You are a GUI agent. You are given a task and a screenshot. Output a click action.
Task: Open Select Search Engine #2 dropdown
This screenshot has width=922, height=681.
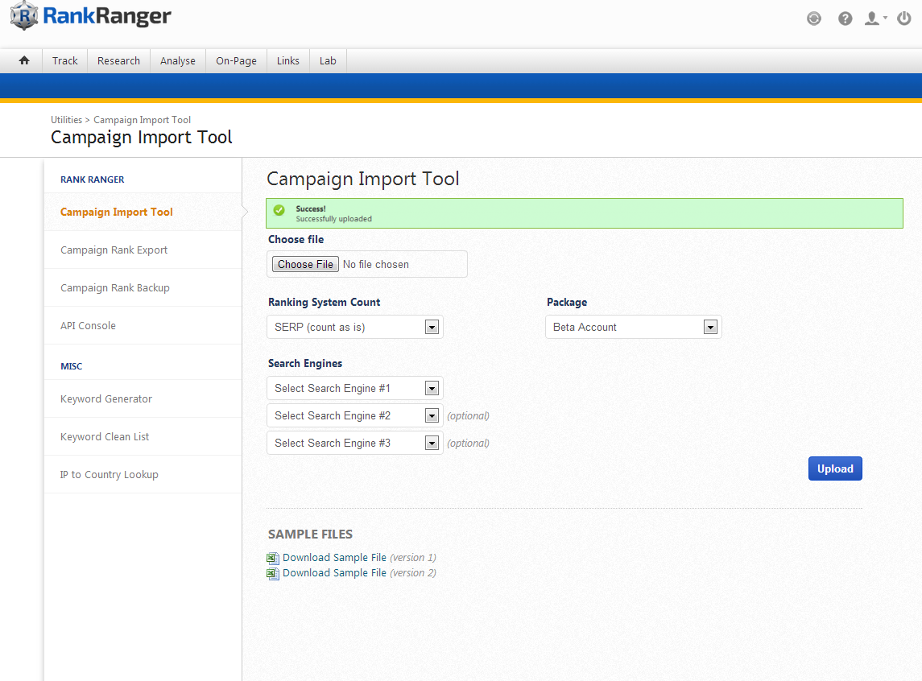[354, 415]
